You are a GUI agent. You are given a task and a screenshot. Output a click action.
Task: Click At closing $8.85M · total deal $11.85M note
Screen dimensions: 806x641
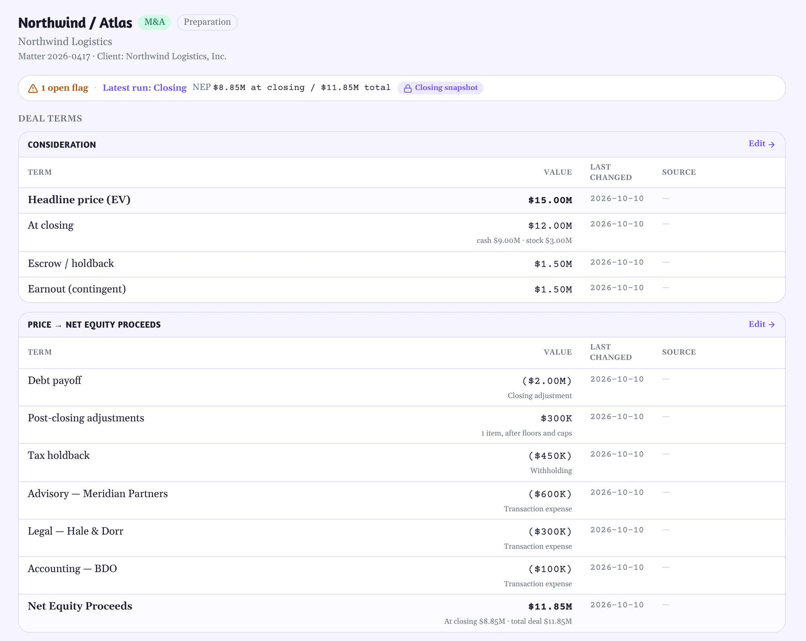(x=508, y=621)
